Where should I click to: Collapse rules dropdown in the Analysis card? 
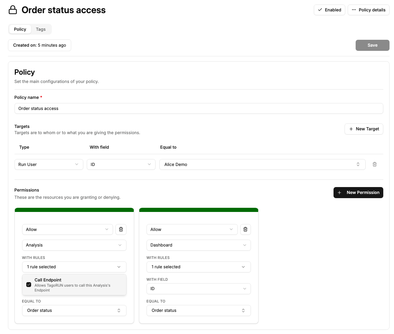tap(74, 267)
